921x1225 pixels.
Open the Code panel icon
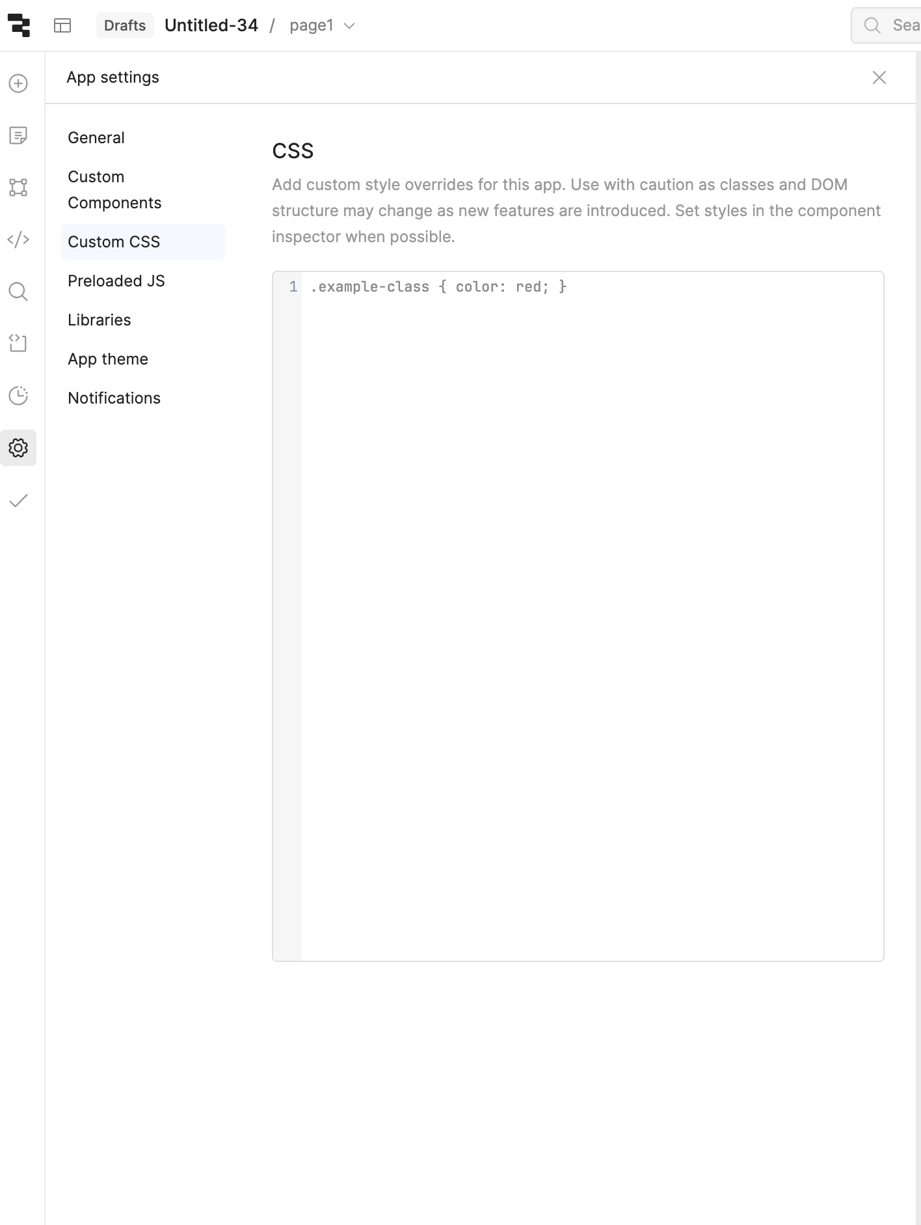(18, 240)
